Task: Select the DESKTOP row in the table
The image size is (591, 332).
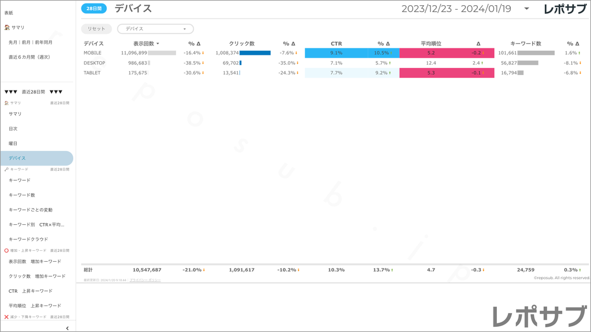Action: [94, 63]
